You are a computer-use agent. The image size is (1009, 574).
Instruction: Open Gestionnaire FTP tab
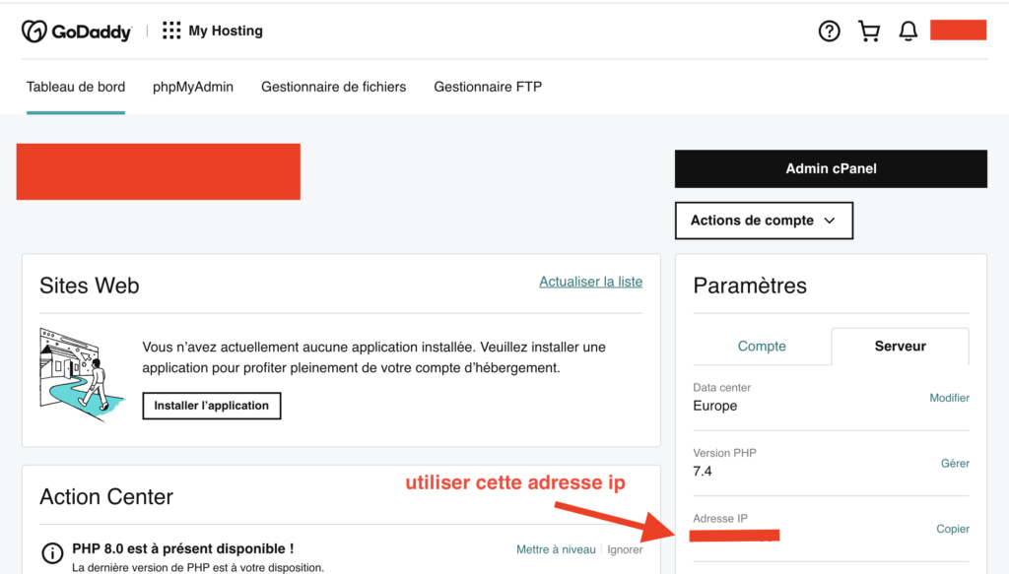click(488, 87)
